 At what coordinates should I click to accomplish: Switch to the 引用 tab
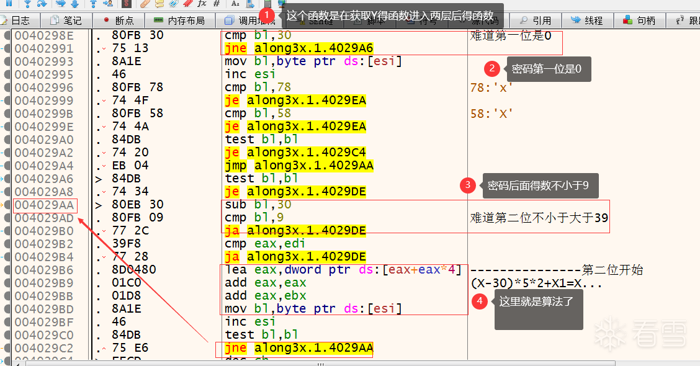coord(536,20)
